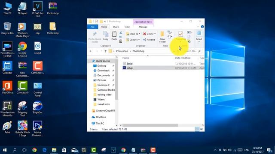The width and height of the screenshot is (275, 154).
Task: Open the Select dropdown
Action: pos(199,37)
